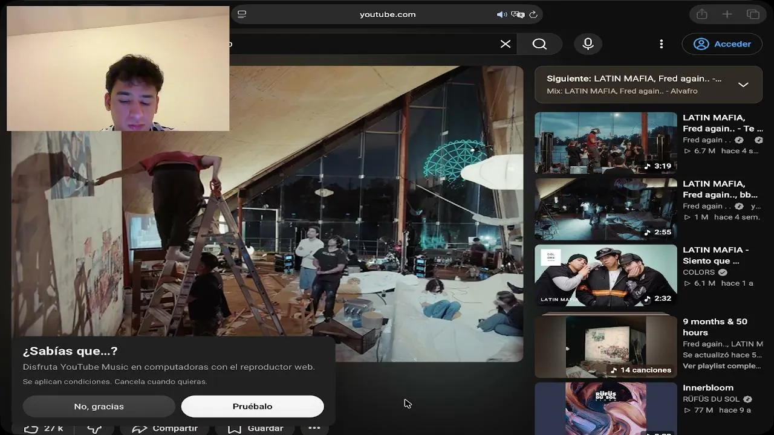Open the '9 months & 50 hours' playlist title
This screenshot has width=774, height=435.
point(715,327)
